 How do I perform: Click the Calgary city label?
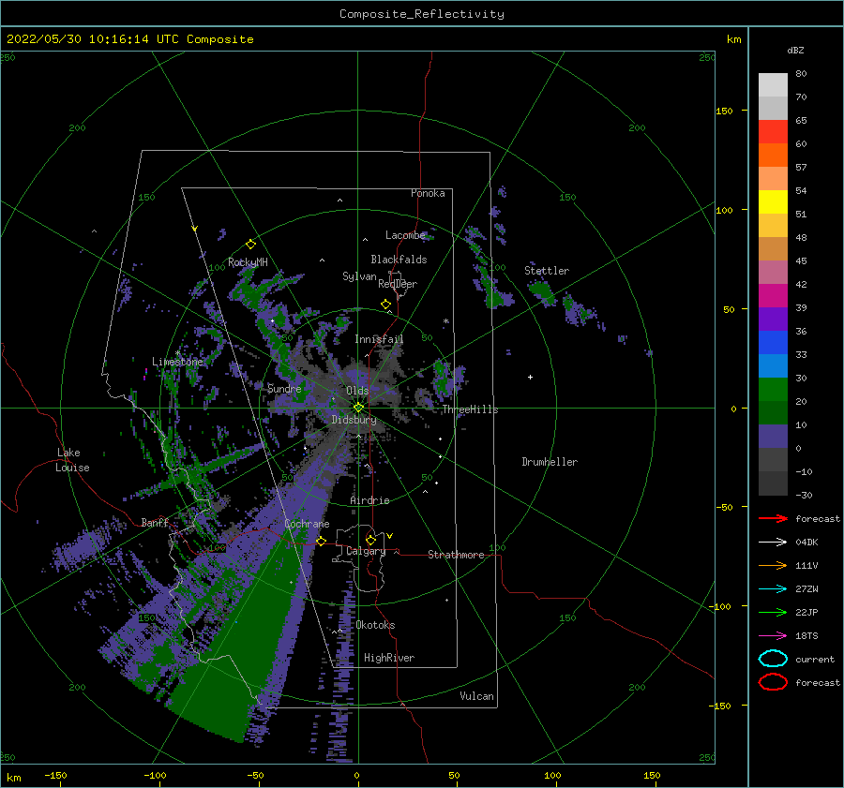366,551
